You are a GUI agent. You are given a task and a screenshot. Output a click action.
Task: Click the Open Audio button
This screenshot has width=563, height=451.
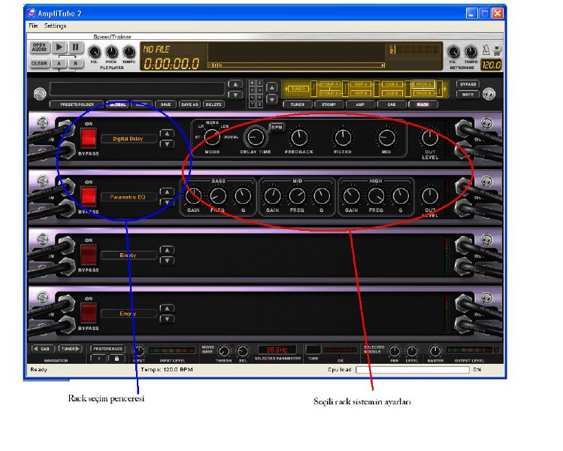point(39,47)
